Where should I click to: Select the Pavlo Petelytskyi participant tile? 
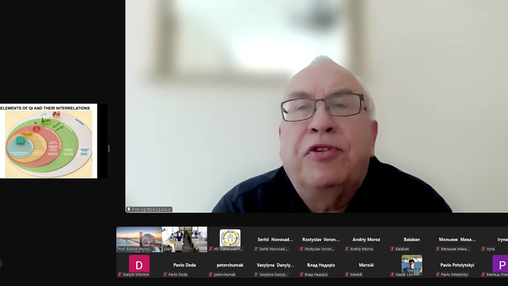click(457, 265)
